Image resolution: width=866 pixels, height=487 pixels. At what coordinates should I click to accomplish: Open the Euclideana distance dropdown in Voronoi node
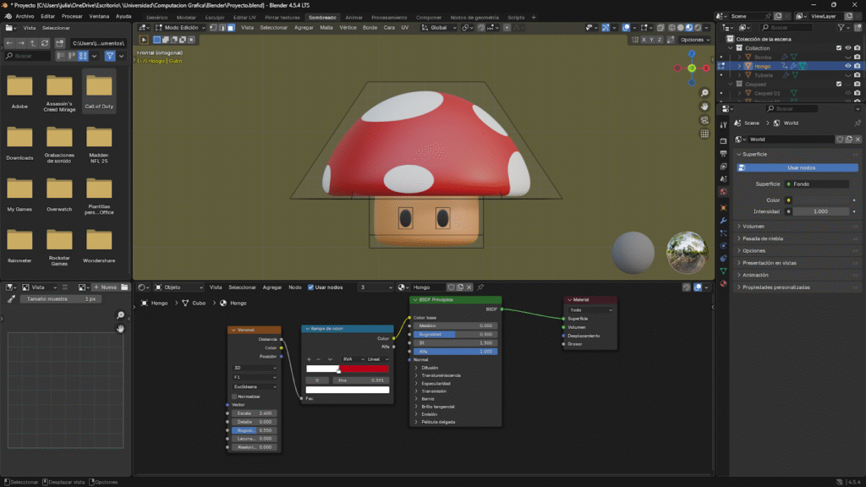255,386
